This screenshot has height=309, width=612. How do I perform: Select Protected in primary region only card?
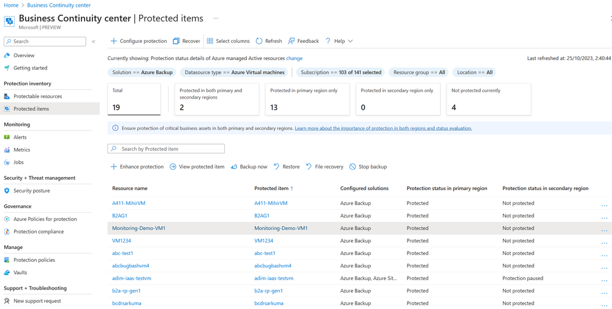pos(308,99)
